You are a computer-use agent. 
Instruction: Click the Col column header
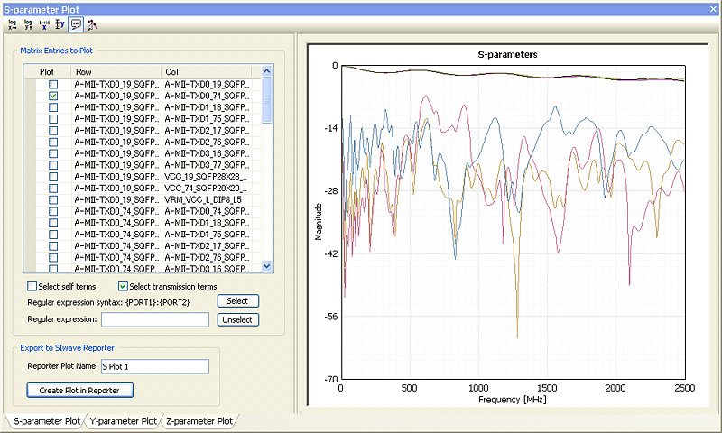(208, 72)
